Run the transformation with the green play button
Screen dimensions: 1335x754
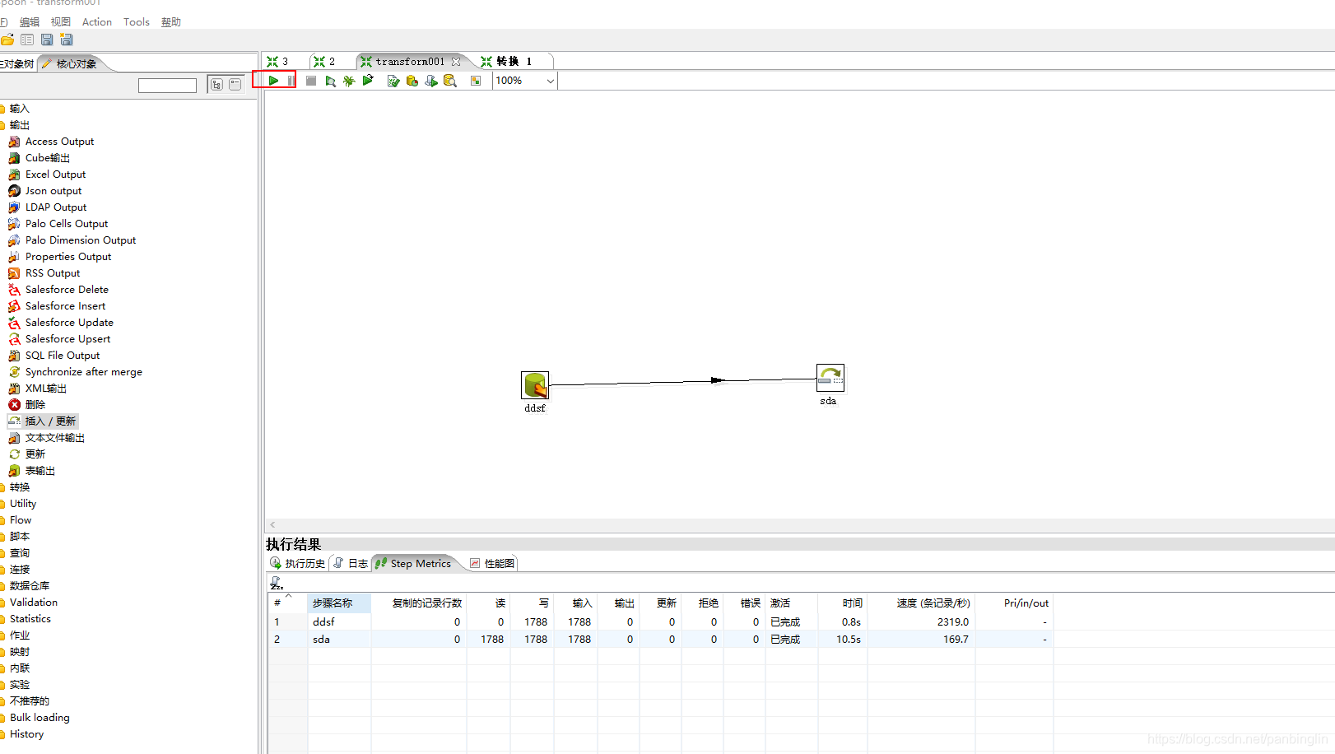tap(273, 81)
